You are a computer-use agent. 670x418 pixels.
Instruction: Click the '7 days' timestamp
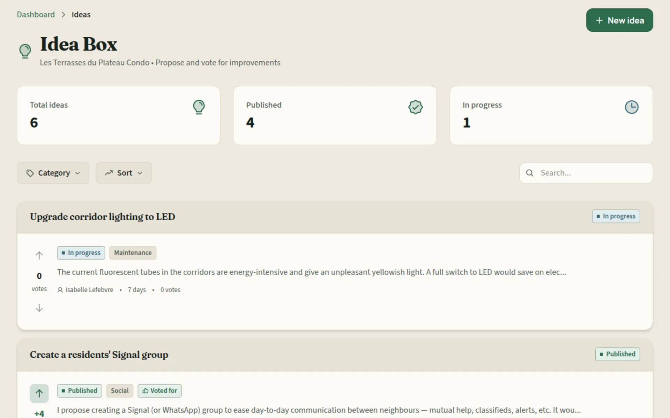point(137,290)
